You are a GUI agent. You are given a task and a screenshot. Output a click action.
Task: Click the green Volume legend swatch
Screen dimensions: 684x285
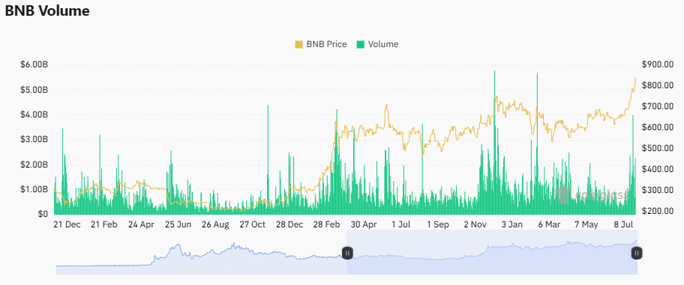(x=360, y=44)
